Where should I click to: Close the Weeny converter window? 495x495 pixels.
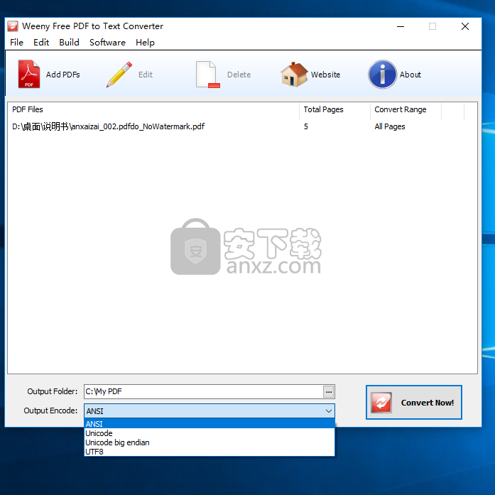coord(464,26)
